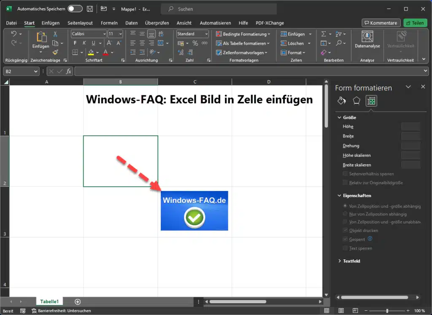Select the Format Painter brush icon
Screen dimensions: 432x315
pos(55,52)
